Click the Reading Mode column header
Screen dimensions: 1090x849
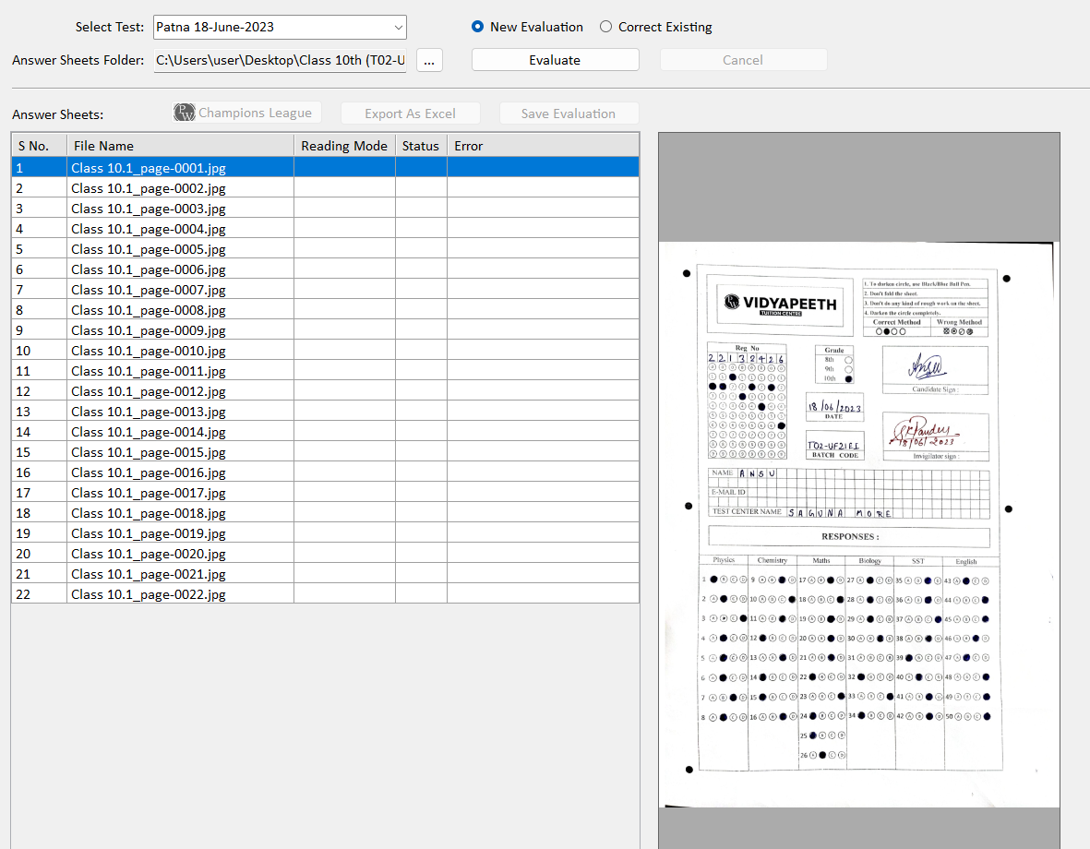point(344,146)
